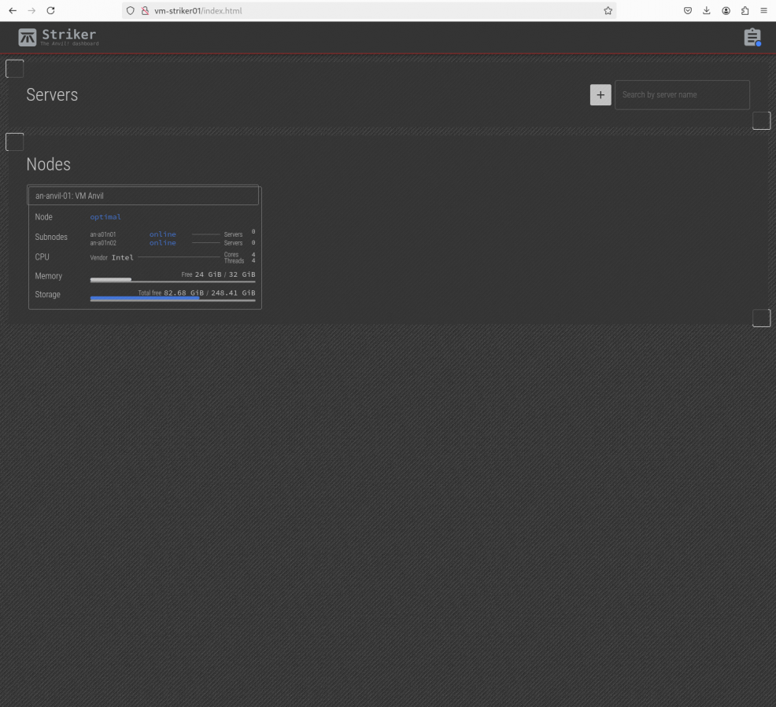This screenshot has height=707, width=776.
Task: Click the tracking protection shield icon
Action: coord(131,10)
